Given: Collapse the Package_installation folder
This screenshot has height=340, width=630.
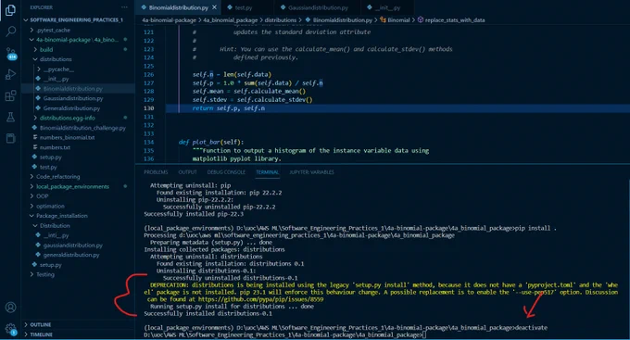Looking at the screenshot, I should tap(61, 216).
